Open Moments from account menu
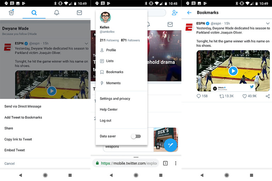 (113, 83)
